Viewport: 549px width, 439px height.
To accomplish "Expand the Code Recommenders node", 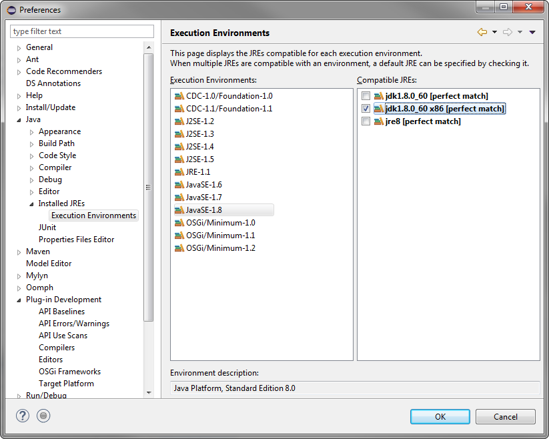I will click(x=19, y=72).
